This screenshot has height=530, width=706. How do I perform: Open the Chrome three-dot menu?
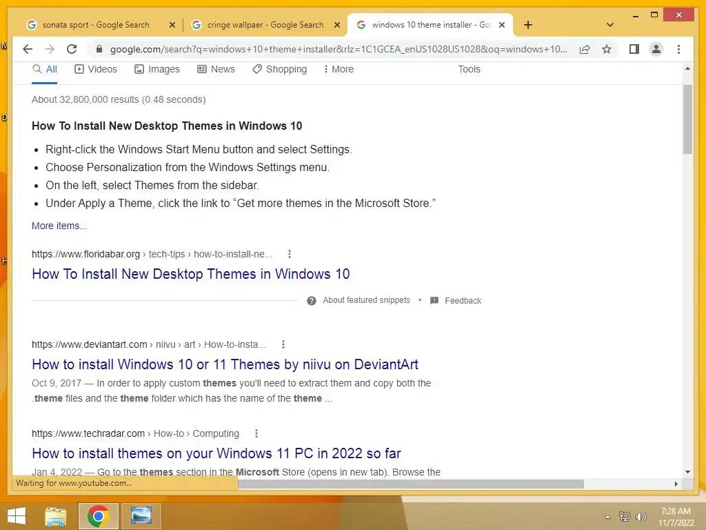(678, 49)
